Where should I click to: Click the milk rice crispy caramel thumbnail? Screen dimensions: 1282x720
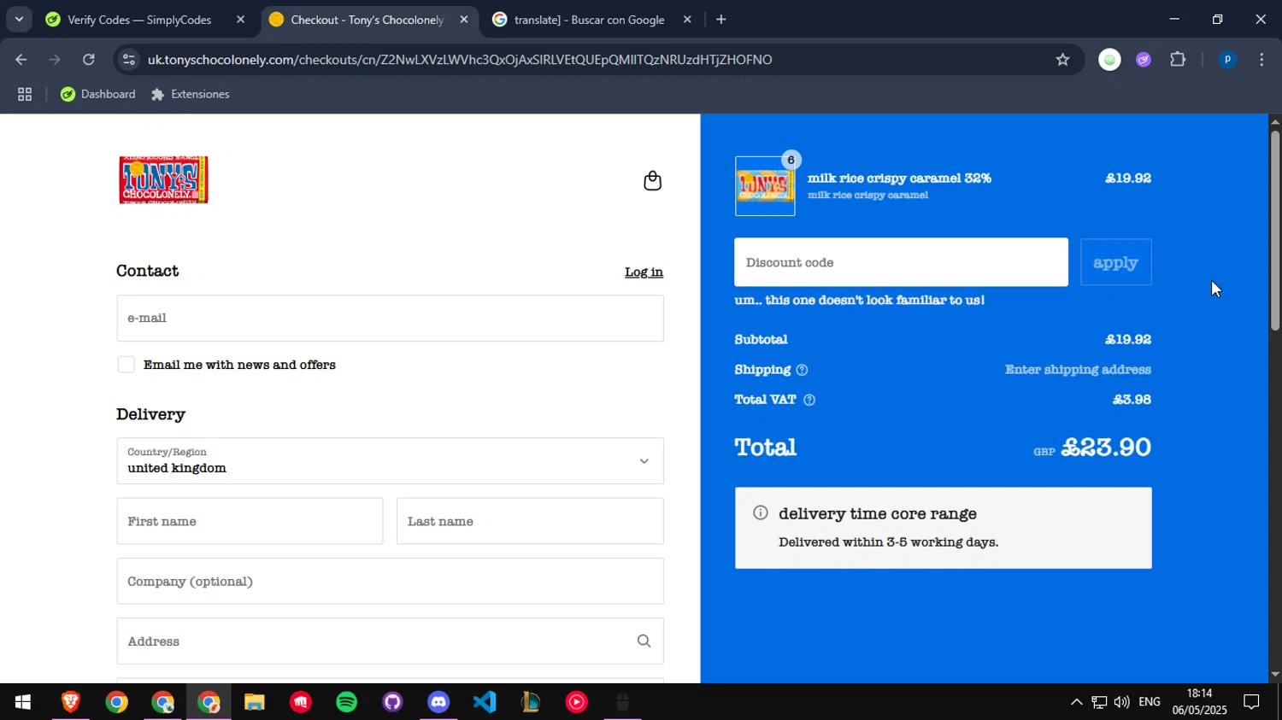(765, 185)
